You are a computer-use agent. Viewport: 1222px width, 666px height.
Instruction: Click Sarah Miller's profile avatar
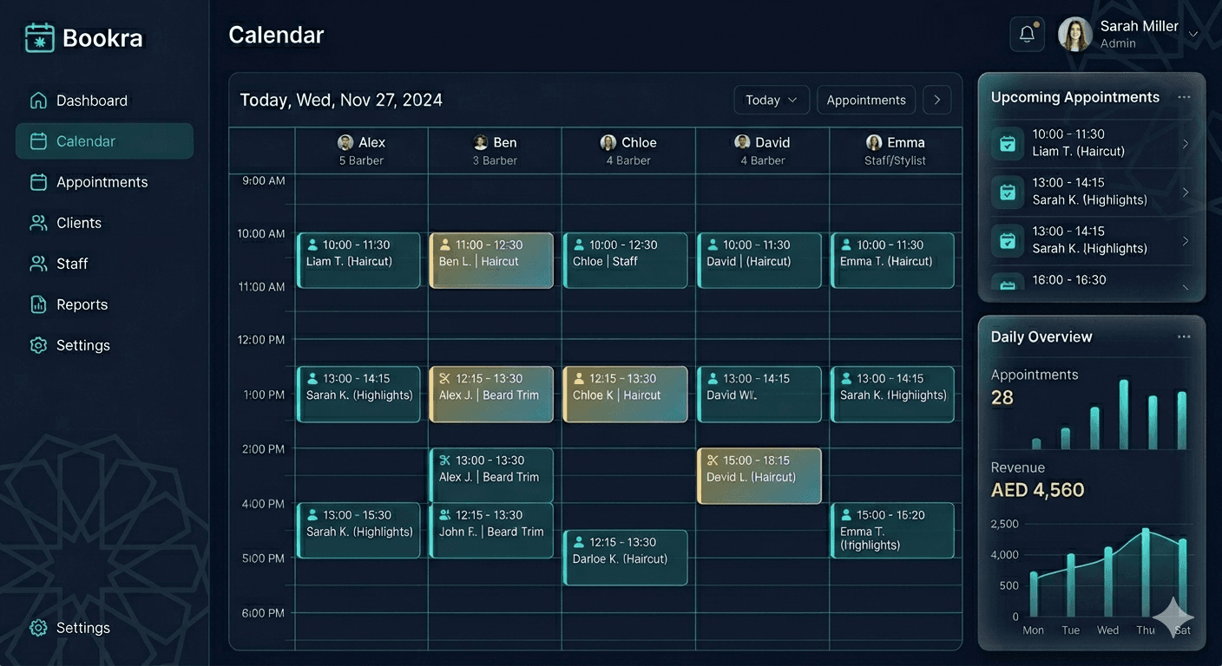coord(1074,34)
